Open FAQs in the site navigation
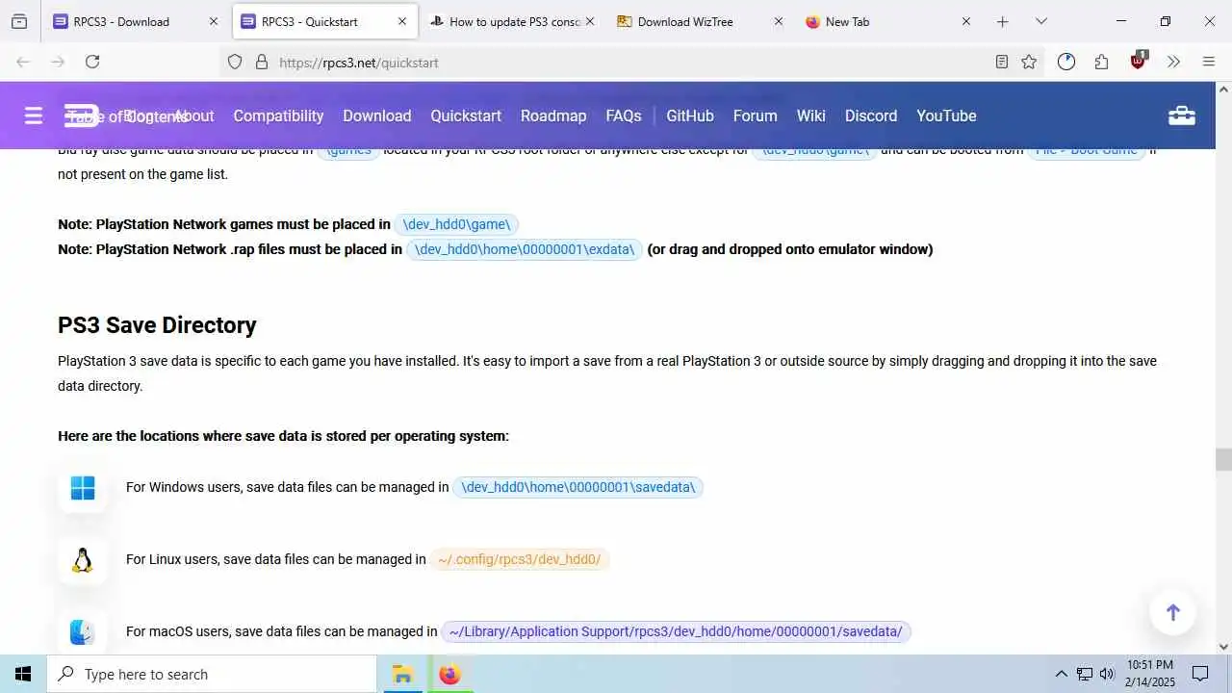Image resolution: width=1232 pixels, height=693 pixels. tap(624, 115)
